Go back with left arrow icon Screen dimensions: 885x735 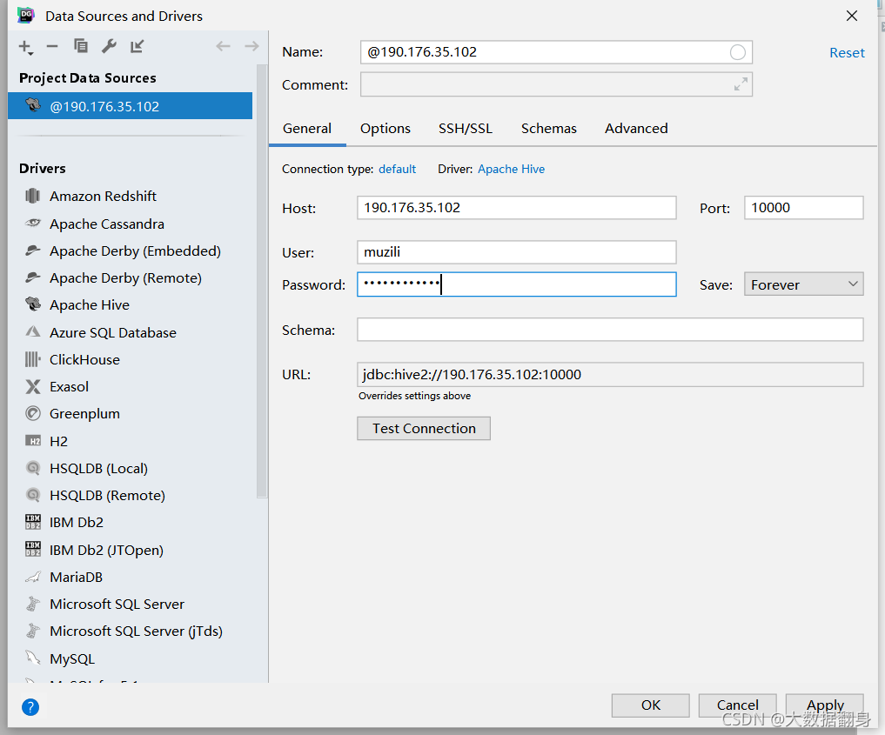pos(223,46)
